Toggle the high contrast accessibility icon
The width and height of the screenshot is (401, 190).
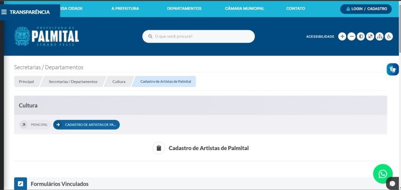[361, 36]
